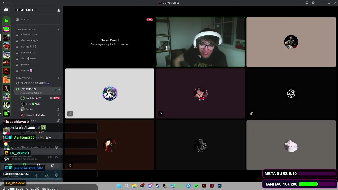The width and height of the screenshot is (338, 190).
Task: Open WhatsApp from taskbar
Action: (181, 186)
